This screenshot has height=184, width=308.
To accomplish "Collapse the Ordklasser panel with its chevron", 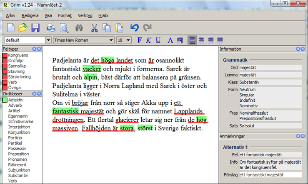I will (34, 93).
